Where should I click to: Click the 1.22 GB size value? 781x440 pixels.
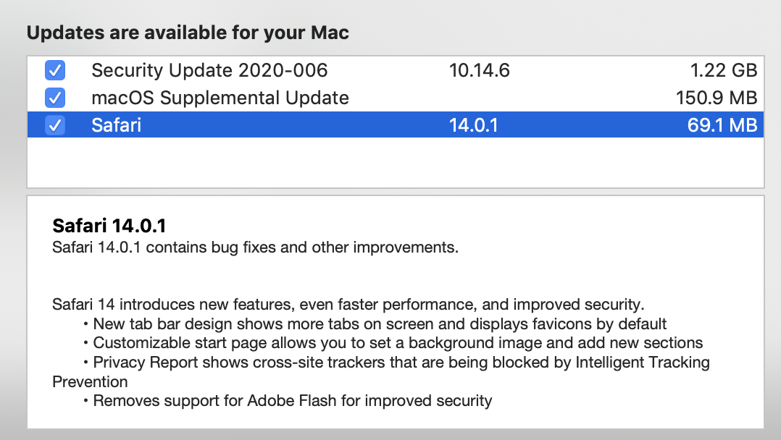(722, 70)
